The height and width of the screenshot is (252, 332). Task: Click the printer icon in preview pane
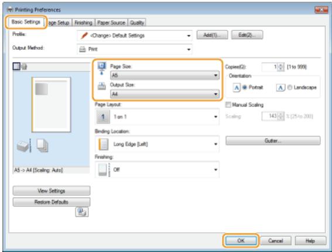tap(23, 146)
